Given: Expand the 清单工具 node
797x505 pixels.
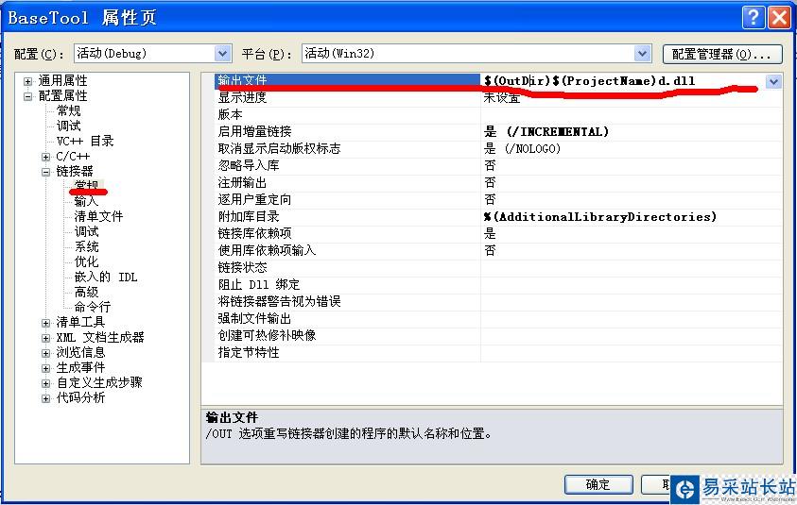Looking at the screenshot, I should pyautogui.click(x=45, y=323).
